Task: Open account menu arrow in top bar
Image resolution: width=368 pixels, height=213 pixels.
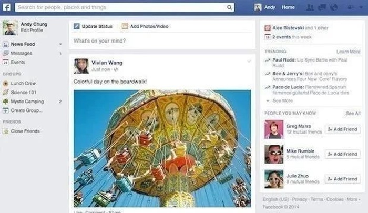Action: tap(361, 7)
